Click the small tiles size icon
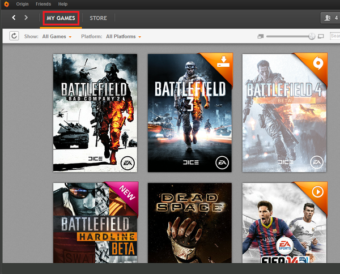This screenshot has width=340, height=274. pyautogui.click(x=261, y=36)
